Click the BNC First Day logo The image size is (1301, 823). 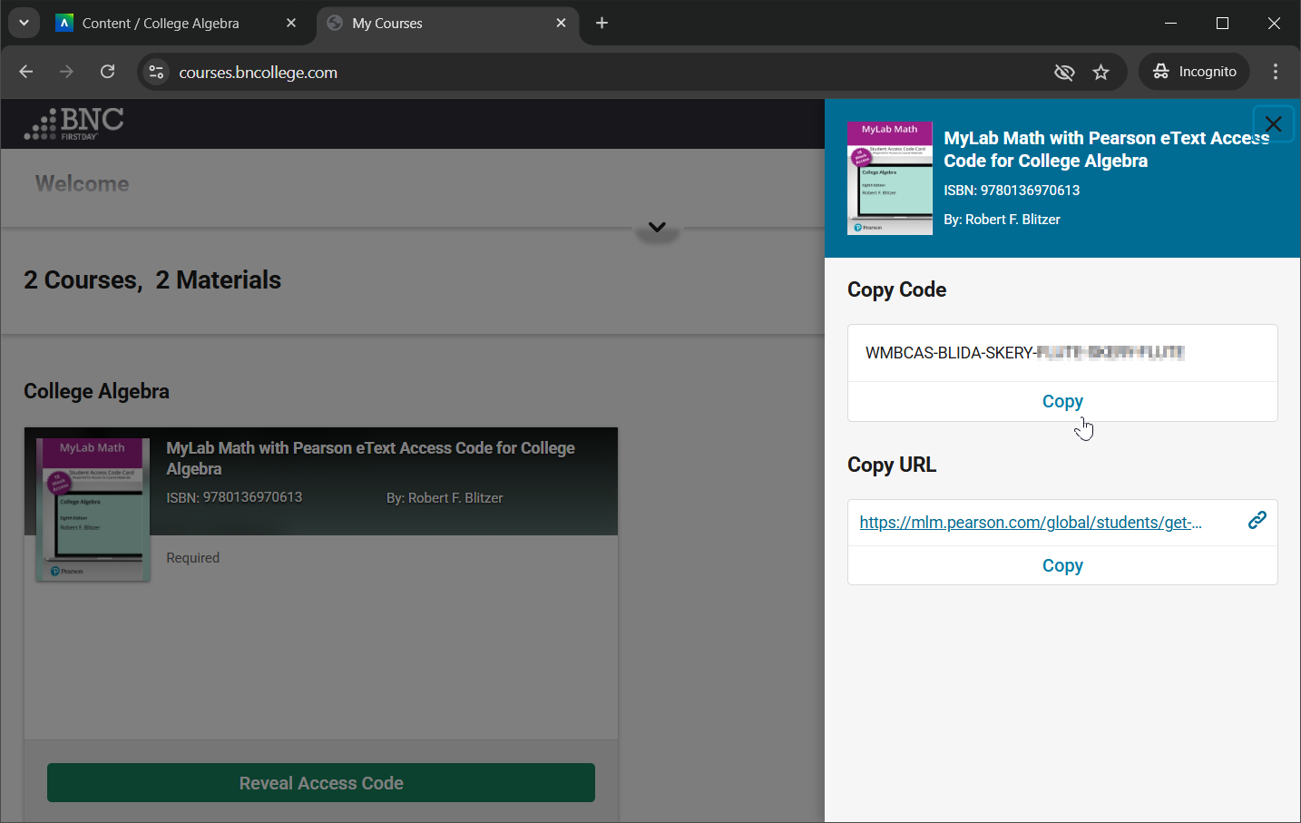pyautogui.click(x=74, y=123)
